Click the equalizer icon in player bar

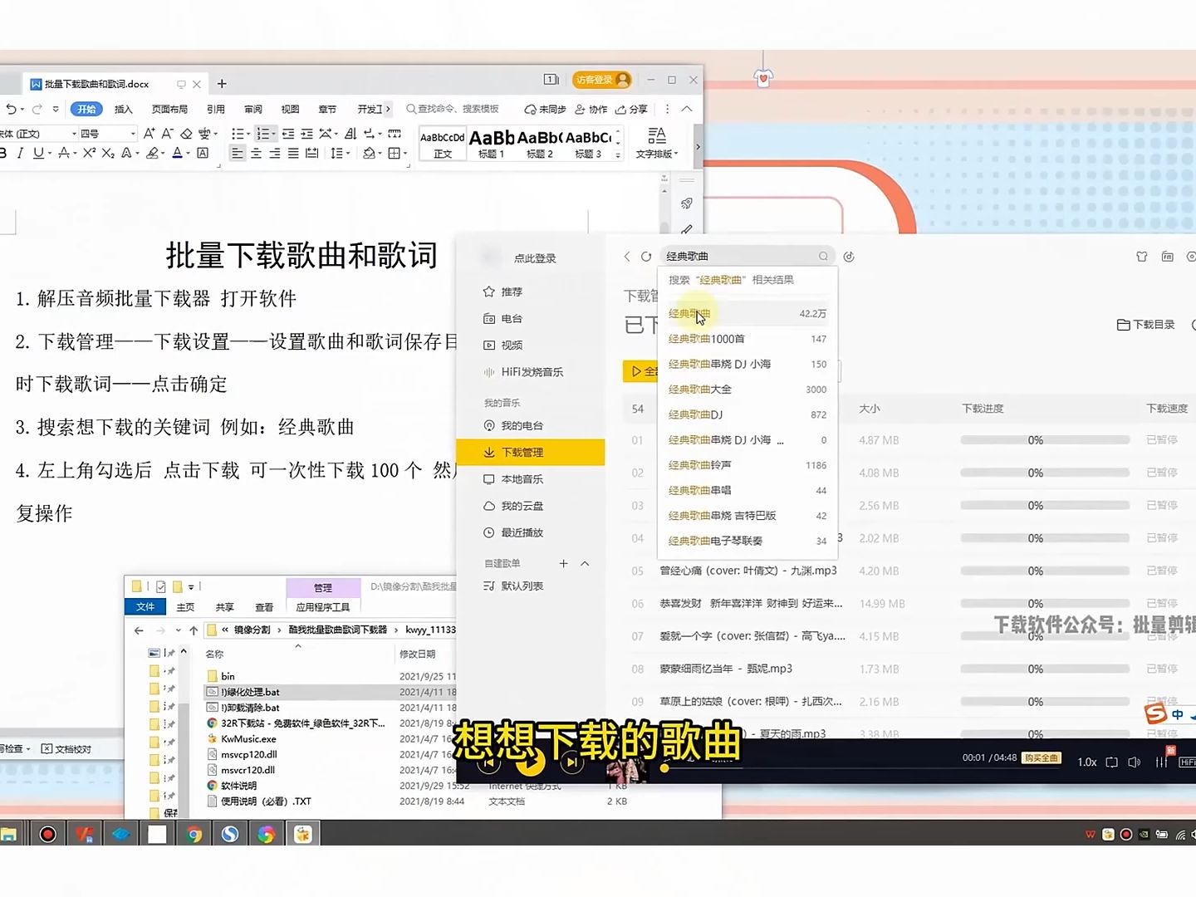(1161, 762)
